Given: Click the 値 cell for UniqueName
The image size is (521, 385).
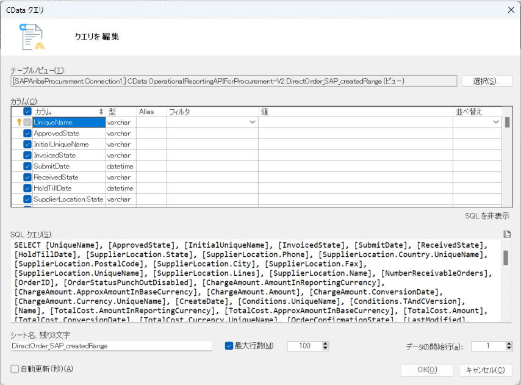Looking at the screenshot, I should [x=356, y=122].
